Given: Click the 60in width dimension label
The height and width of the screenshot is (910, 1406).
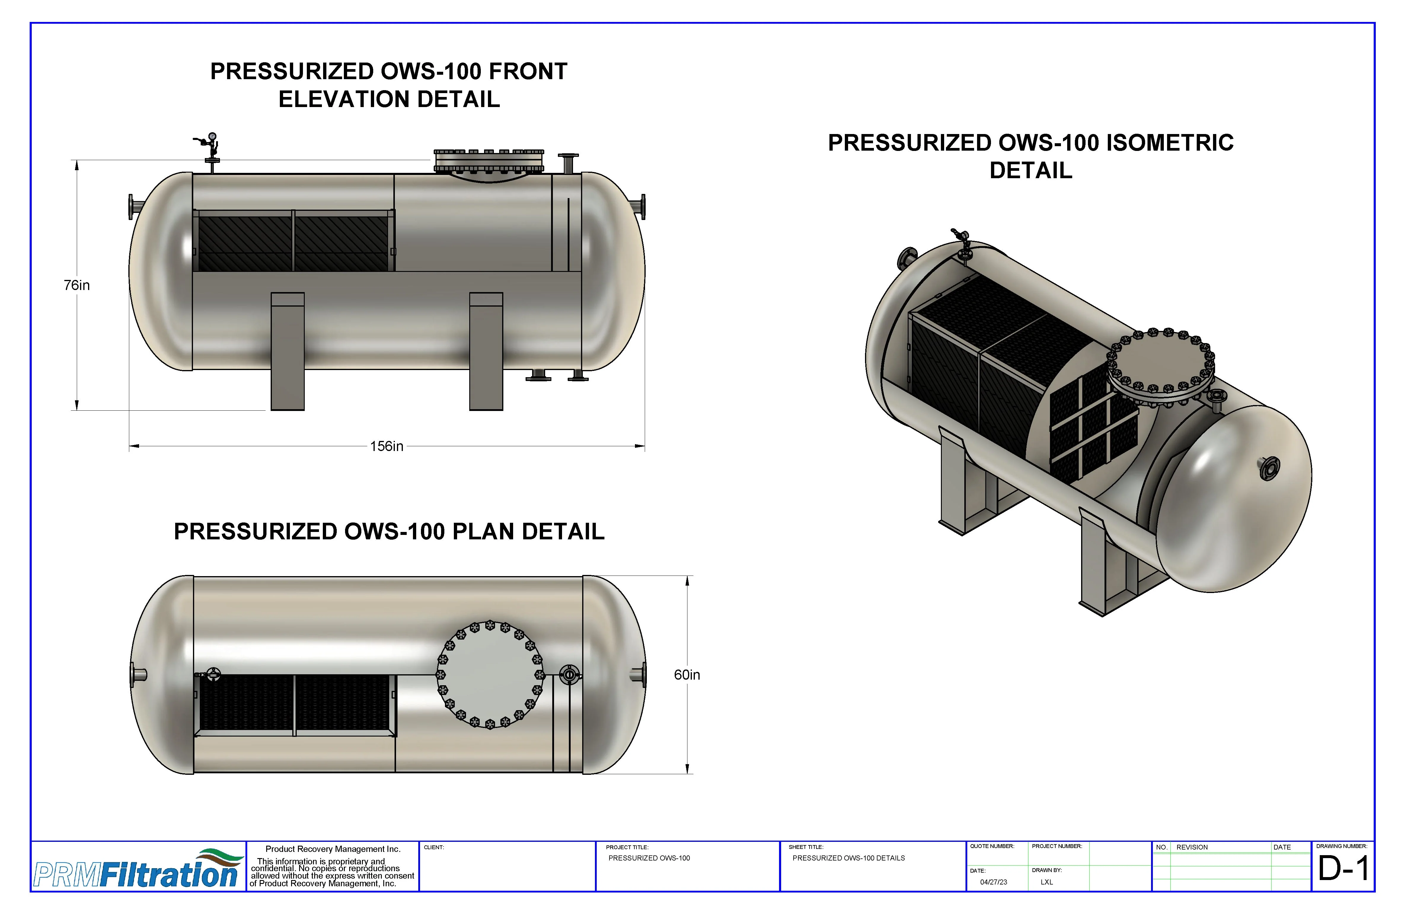Looking at the screenshot, I should 687,675.
